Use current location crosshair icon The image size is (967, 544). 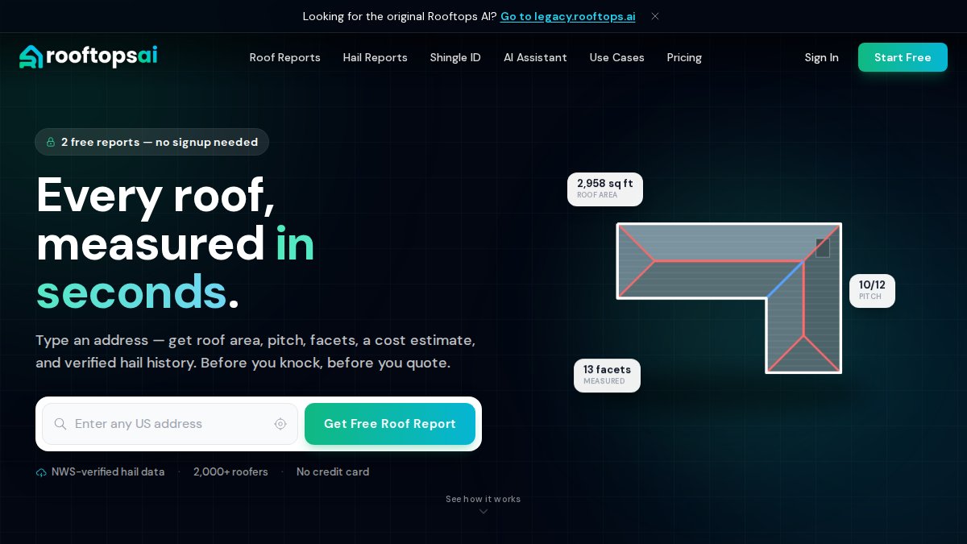(x=280, y=424)
